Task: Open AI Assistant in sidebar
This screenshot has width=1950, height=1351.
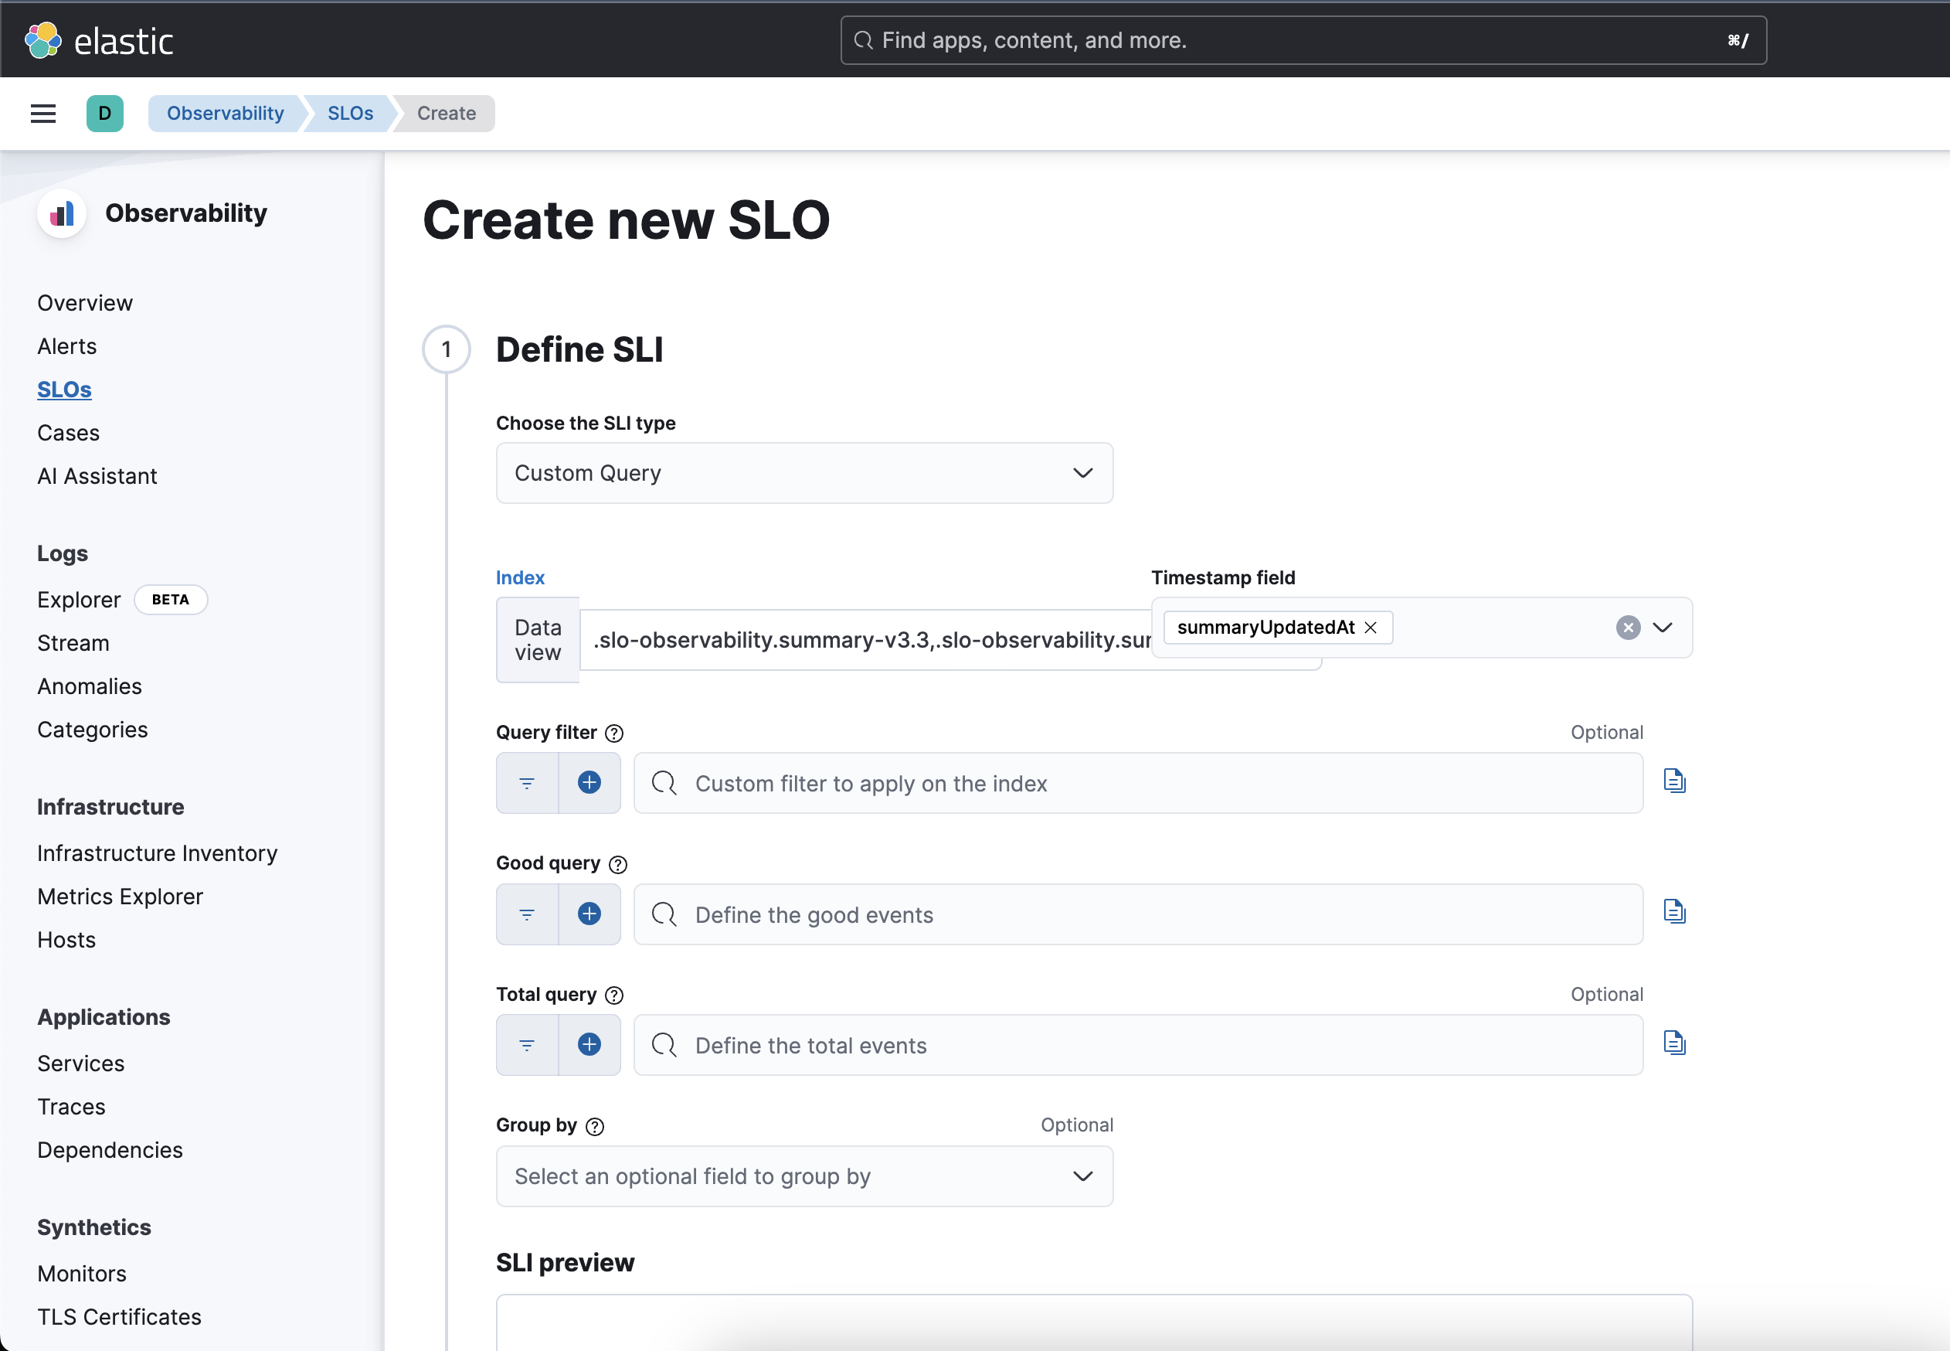Action: 97,476
